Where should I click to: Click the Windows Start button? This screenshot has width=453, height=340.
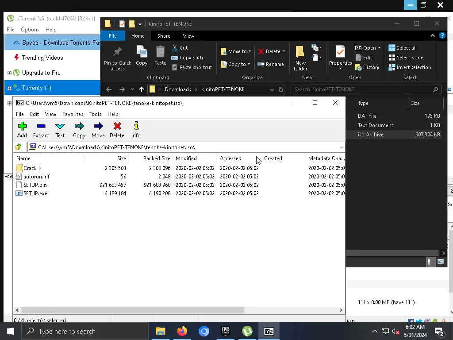tap(11, 331)
